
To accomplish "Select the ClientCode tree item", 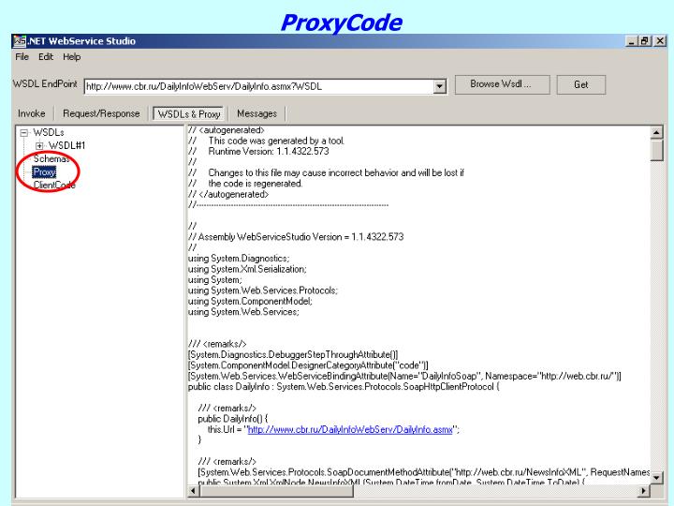I will tap(54, 185).
